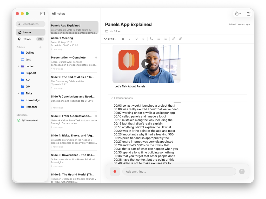Open Slide 3: From Automation note

[74, 121]
